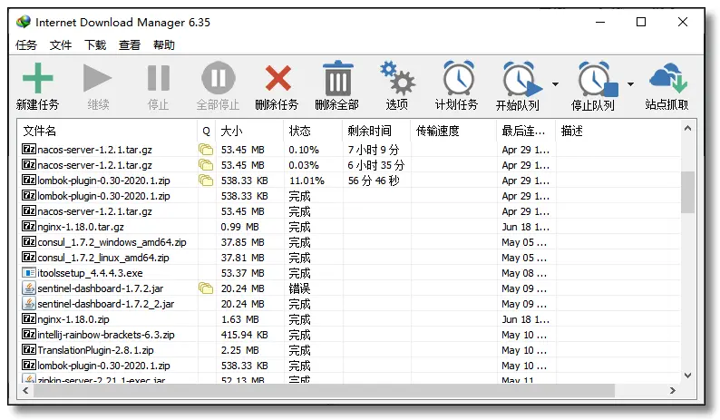The height and width of the screenshot is (420, 720).
Task: Click the 7z icon of nginx-1.18.0.tar.gz
Action: point(29,226)
